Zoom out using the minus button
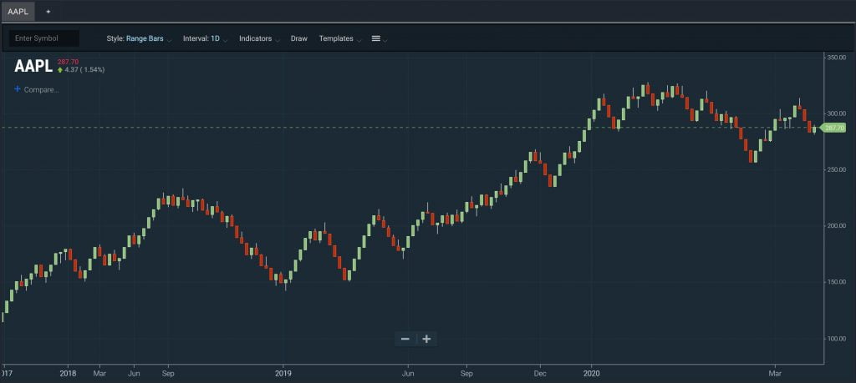856x383 pixels. click(405, 339)
